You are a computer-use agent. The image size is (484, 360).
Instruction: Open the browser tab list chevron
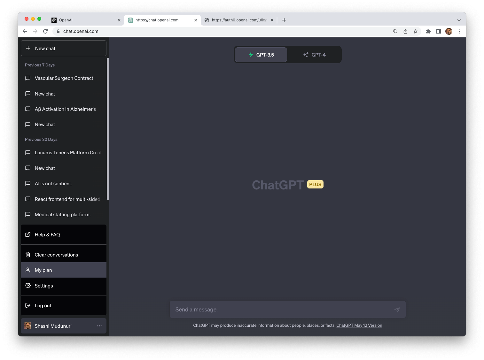coord(459,20)
